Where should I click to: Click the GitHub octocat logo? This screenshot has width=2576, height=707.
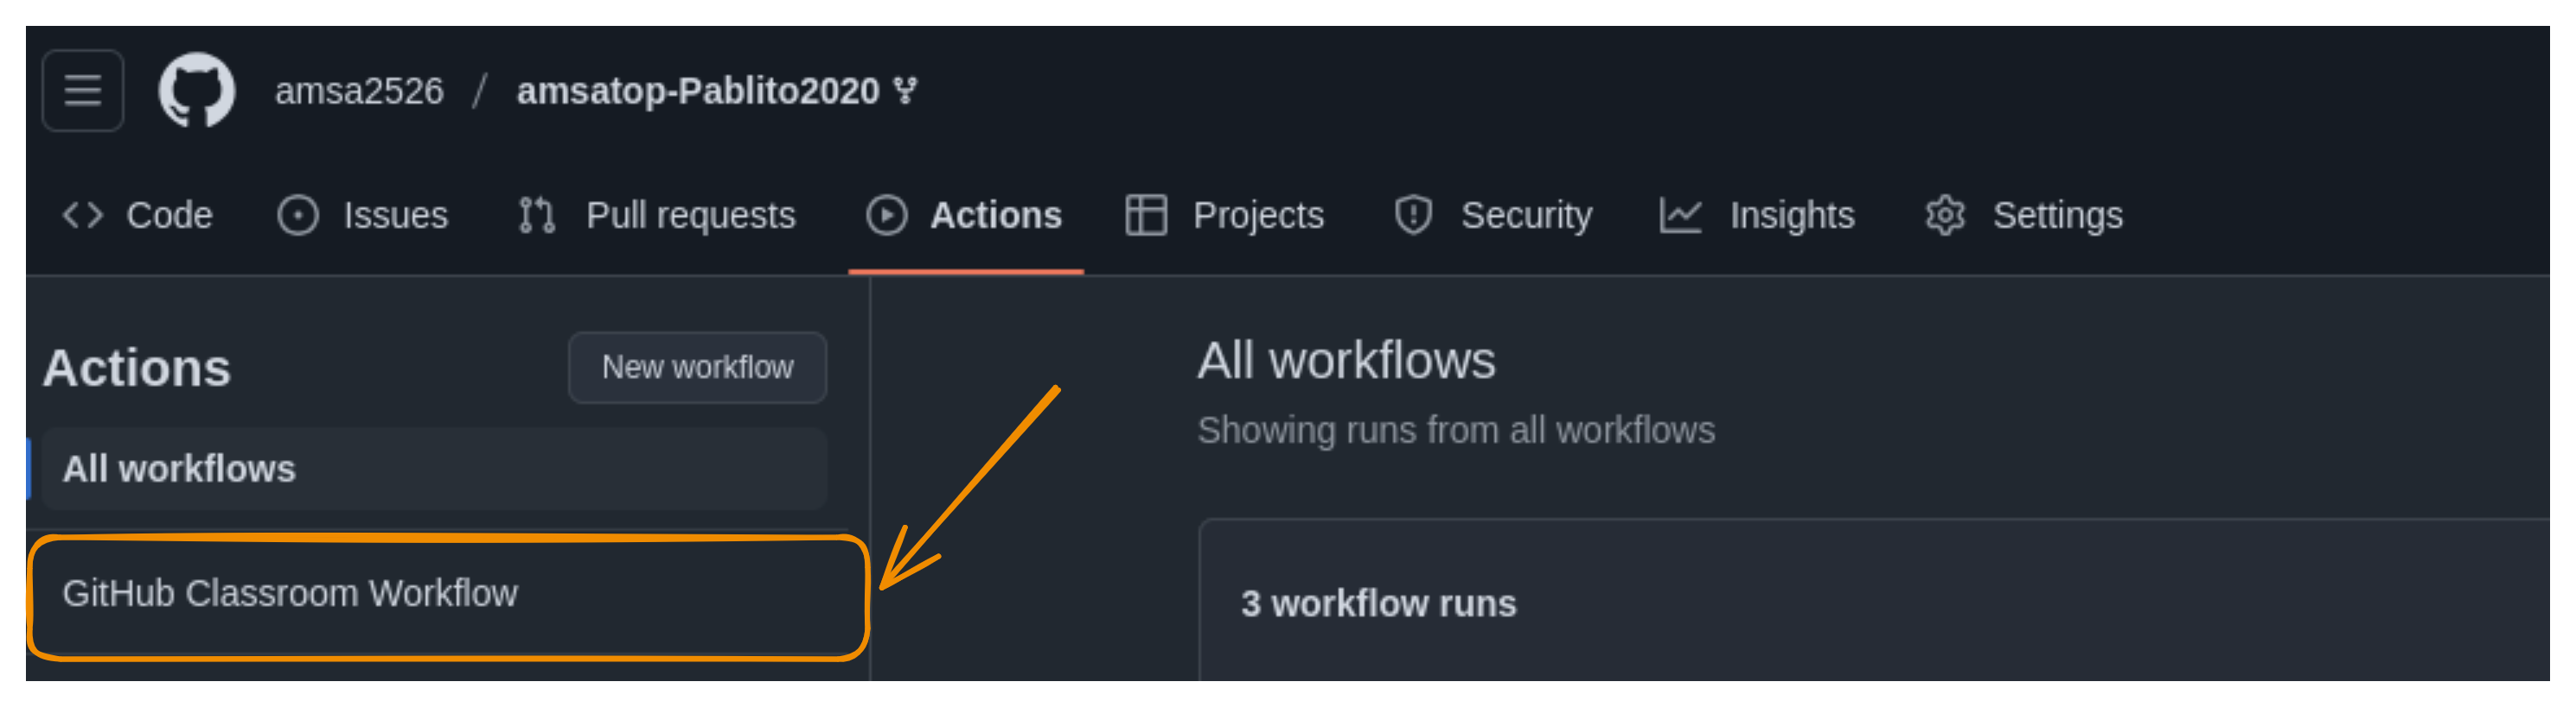[x=197, y=91]
